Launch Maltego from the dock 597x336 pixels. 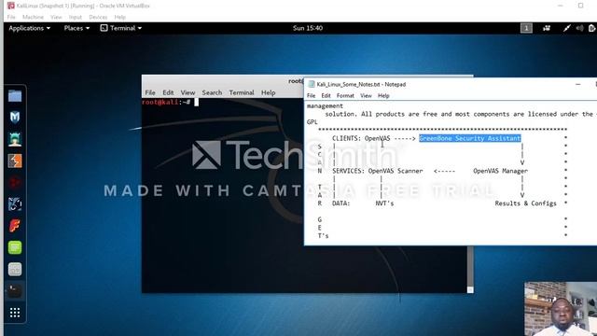pyautogui.click(x=15, y=204)
